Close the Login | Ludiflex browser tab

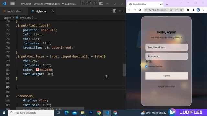(161, 4)
